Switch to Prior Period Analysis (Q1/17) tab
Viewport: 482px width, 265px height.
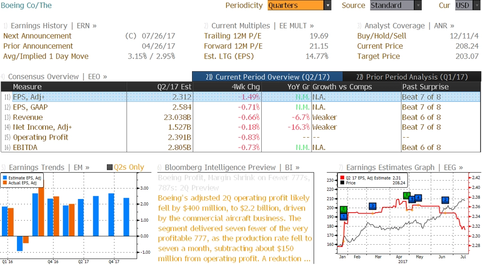(x=412, y=77)
